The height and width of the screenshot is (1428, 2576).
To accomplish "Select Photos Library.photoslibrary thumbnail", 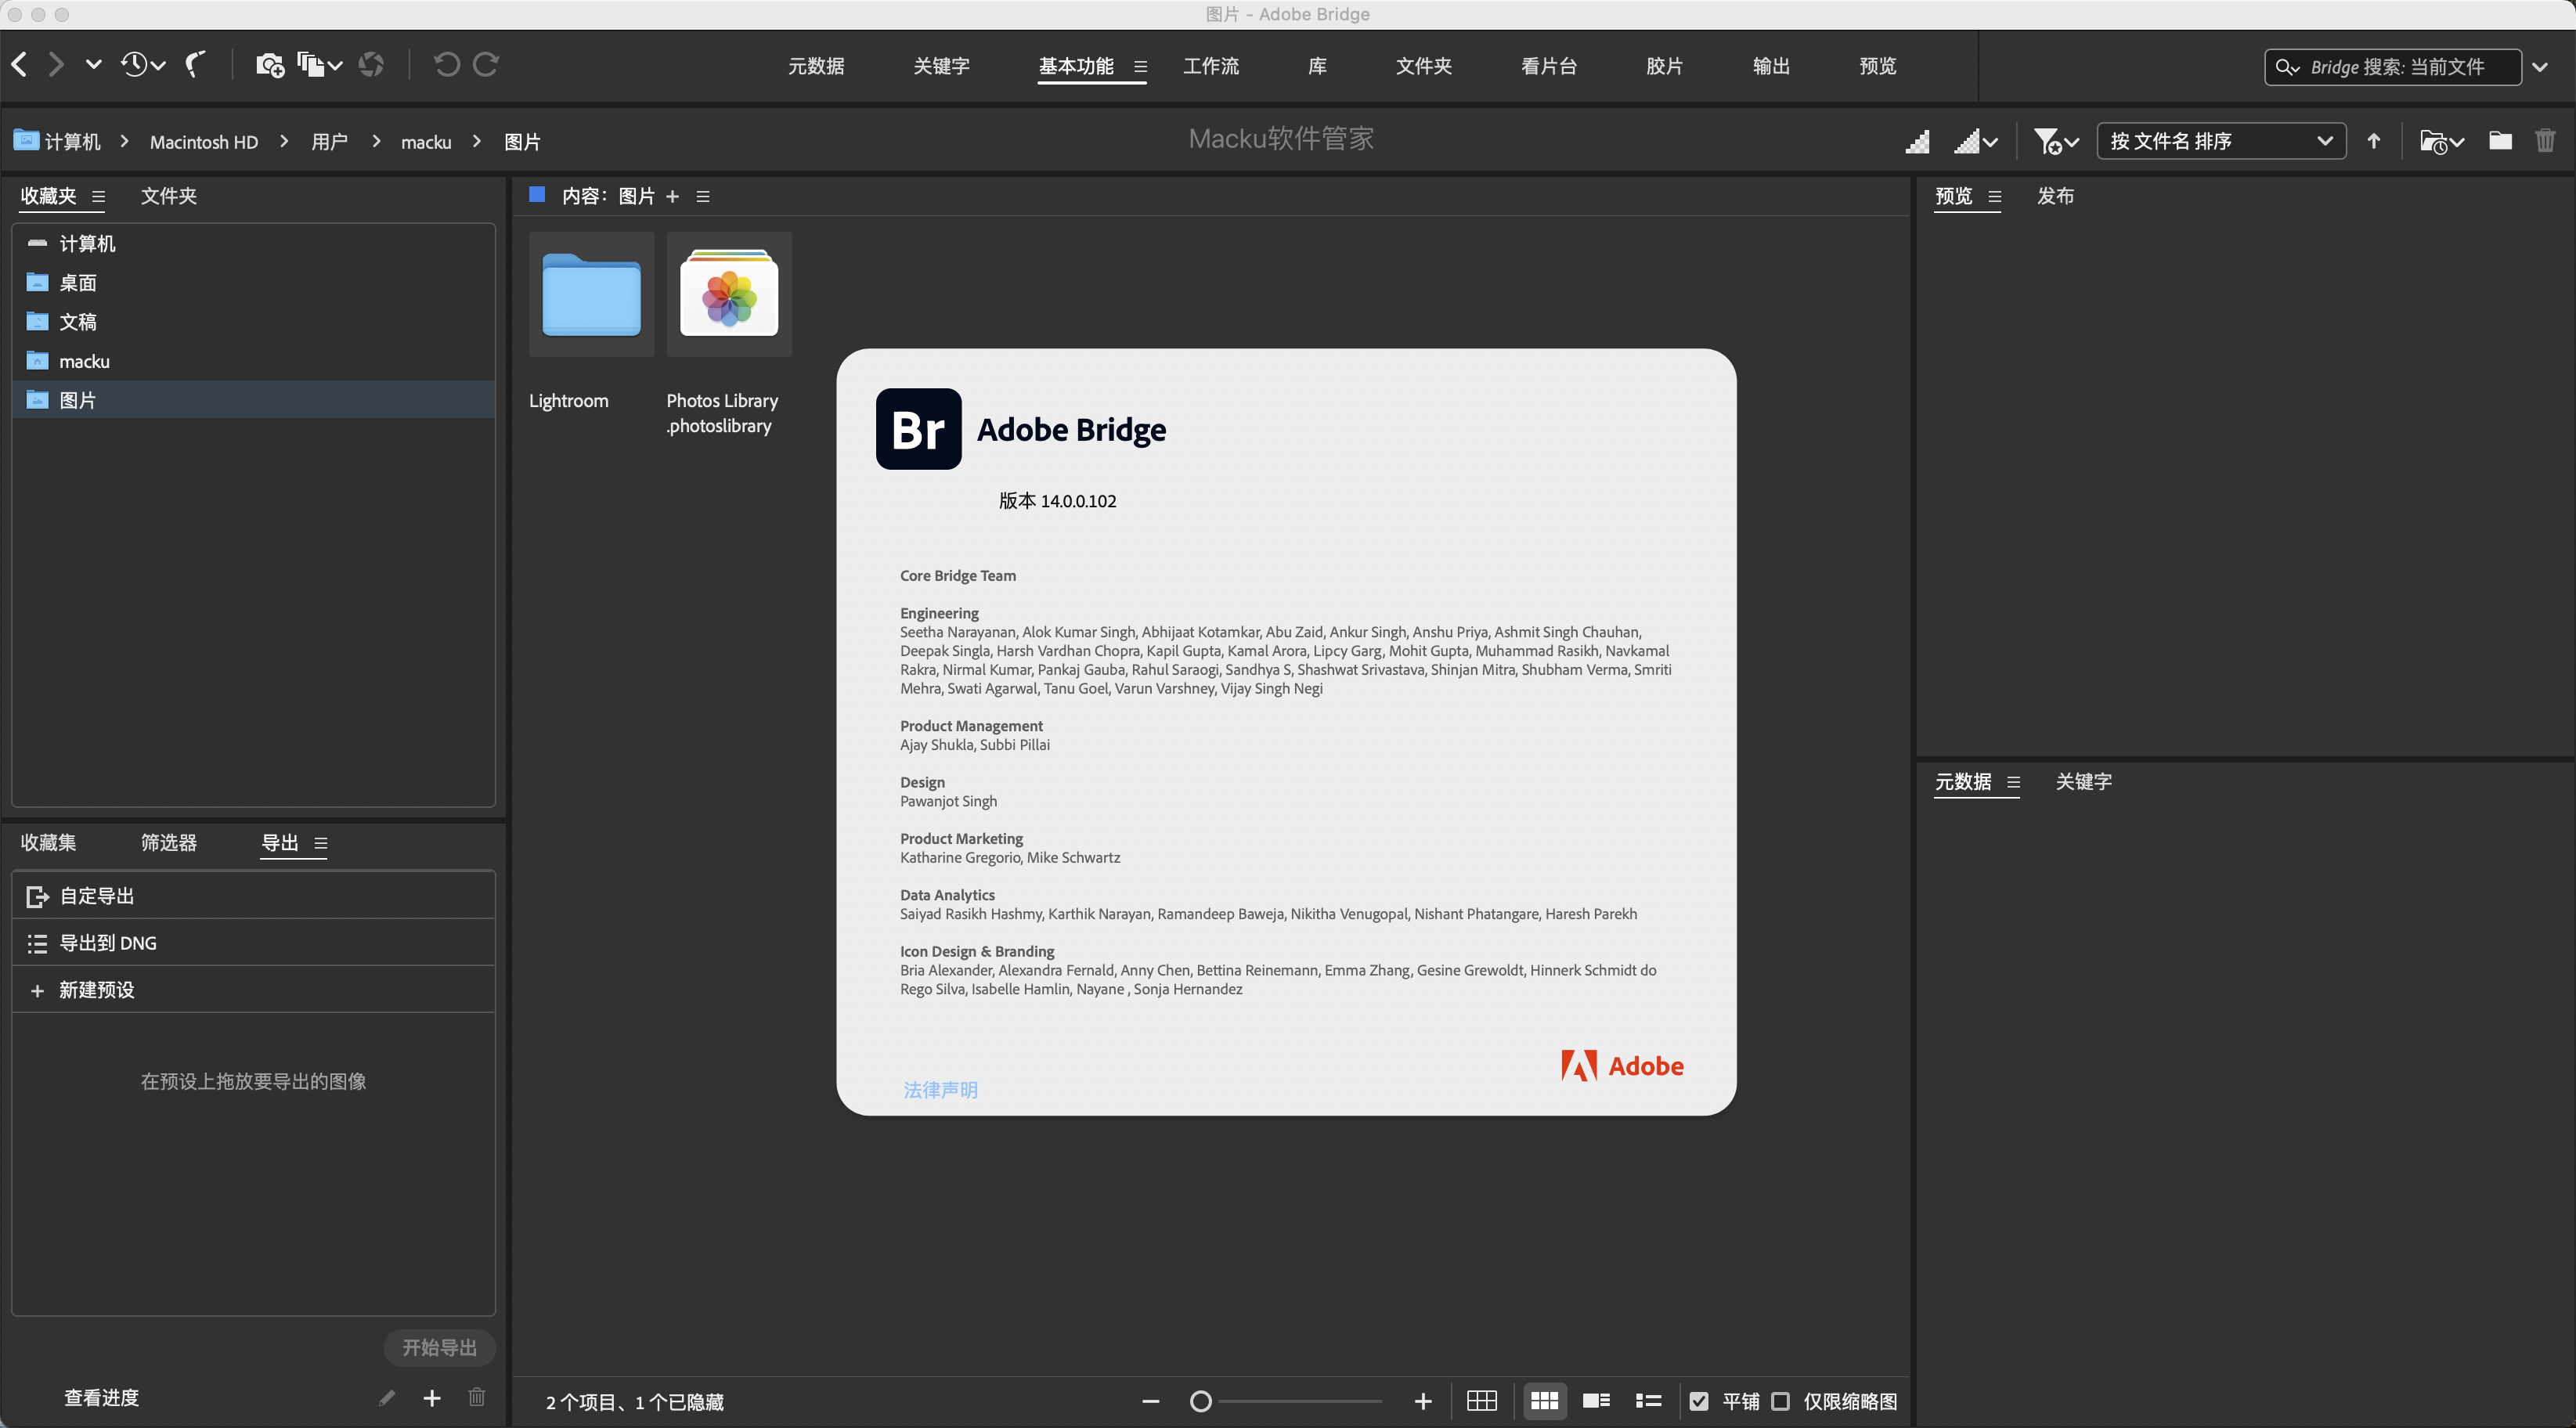I will pos(729,294).
